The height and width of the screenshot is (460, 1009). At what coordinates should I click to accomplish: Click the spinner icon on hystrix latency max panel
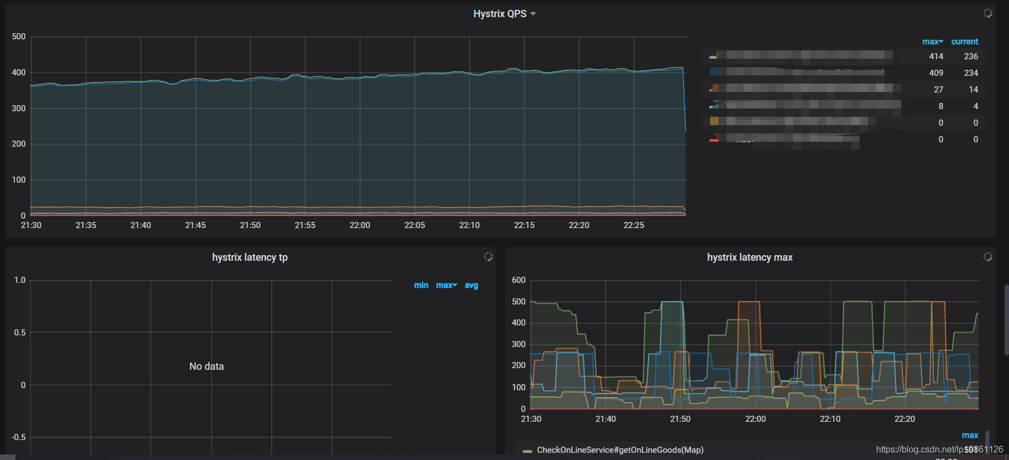[987, 256]
